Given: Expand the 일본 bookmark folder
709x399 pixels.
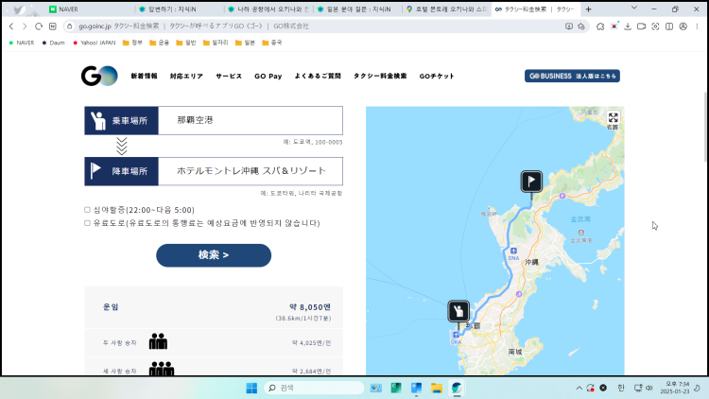Looking at the screenshot, I should pos(245,43).
